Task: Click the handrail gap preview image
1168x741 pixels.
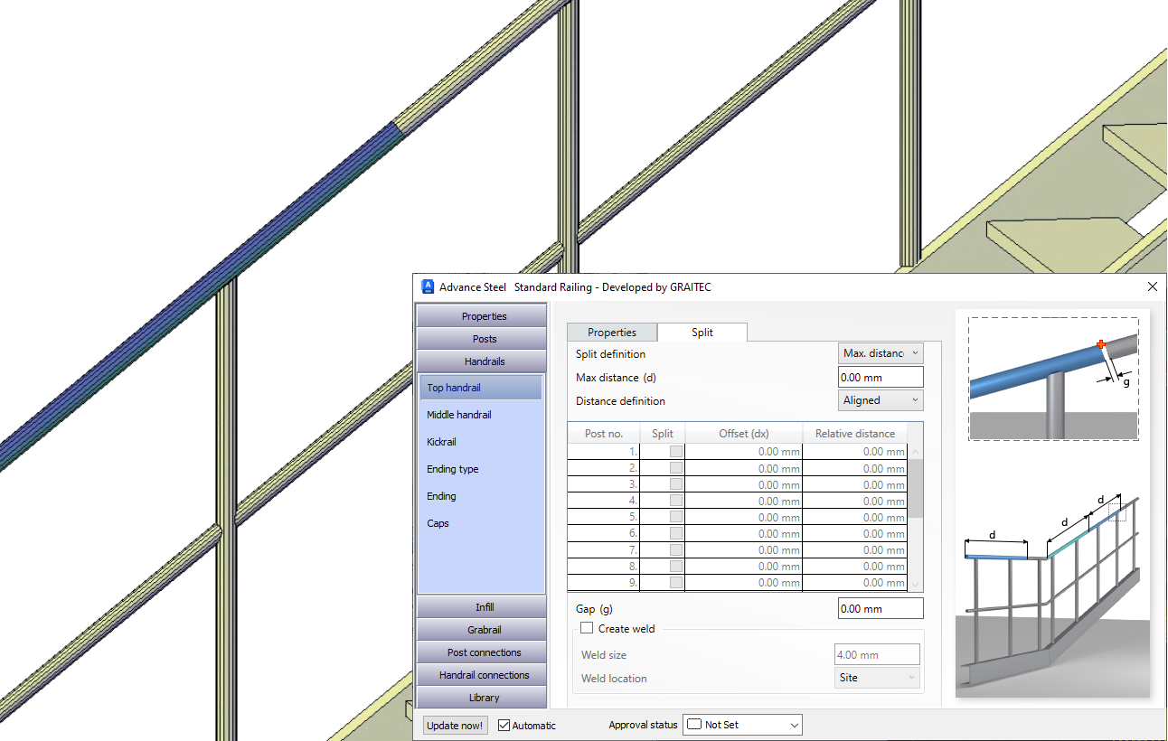Action: [1053, 379]
